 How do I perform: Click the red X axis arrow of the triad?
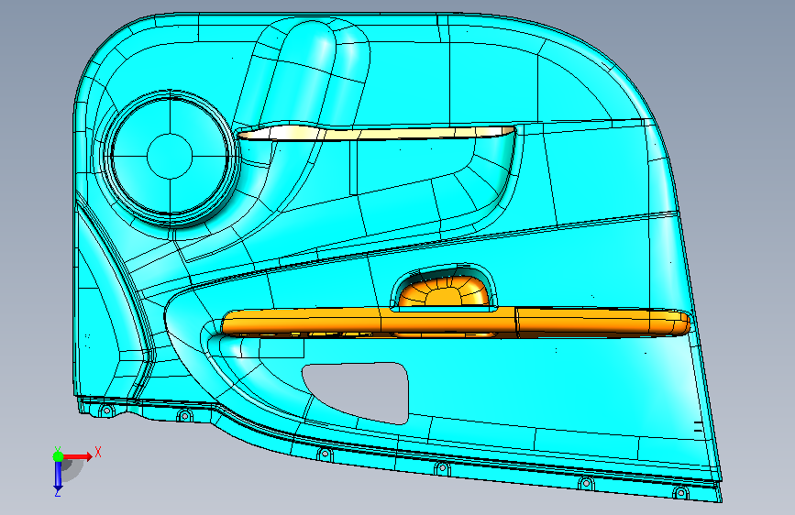click(x=78, y=456)
